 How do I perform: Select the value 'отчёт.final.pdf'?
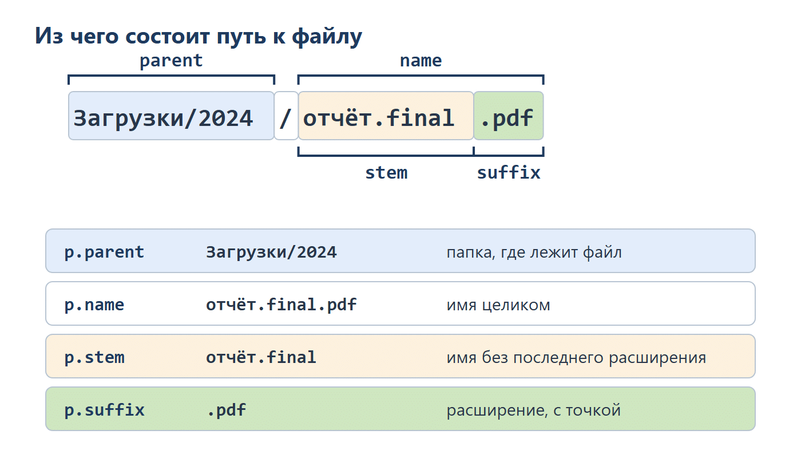click(x=281, y=305)
